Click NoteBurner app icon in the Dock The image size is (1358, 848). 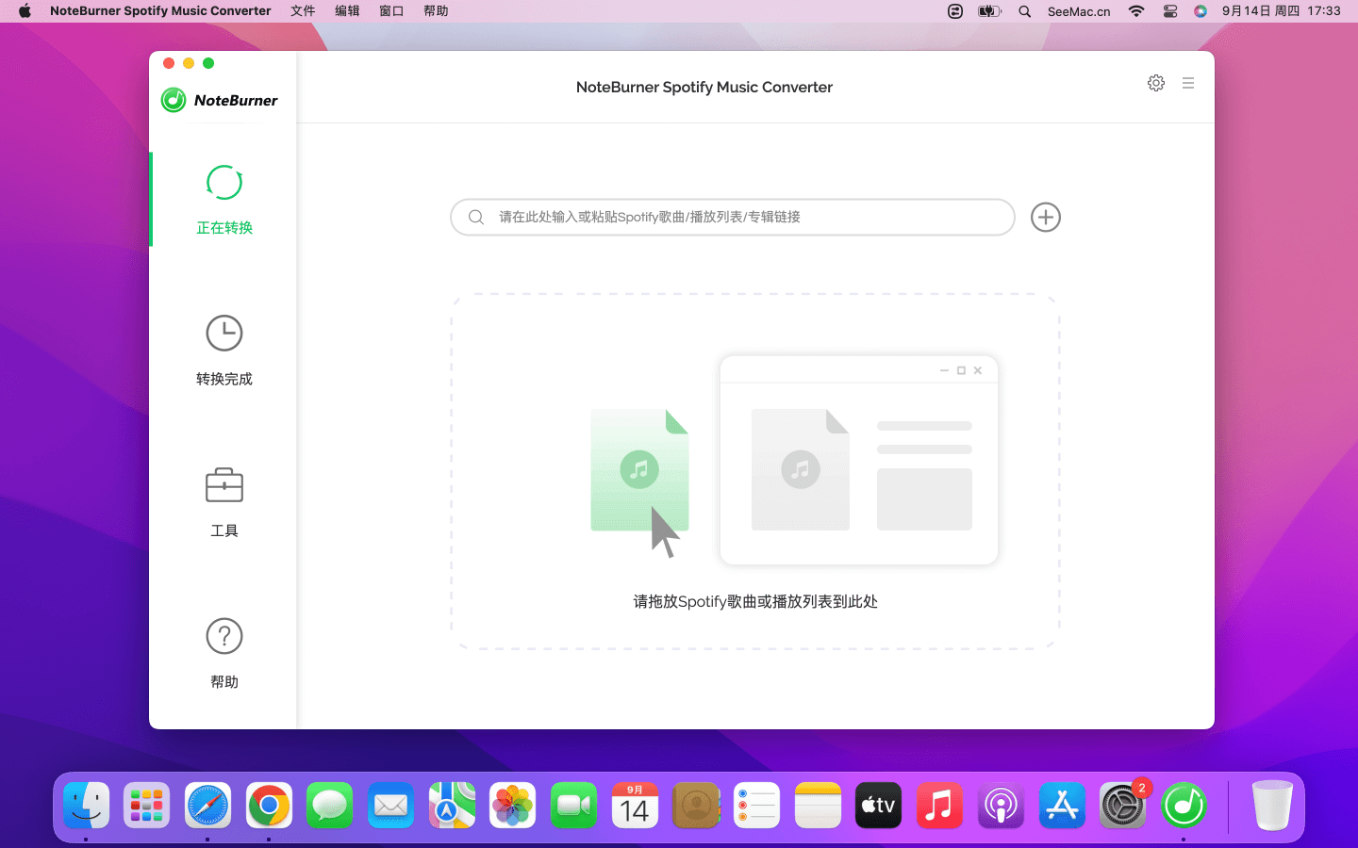coord(1184,806)
